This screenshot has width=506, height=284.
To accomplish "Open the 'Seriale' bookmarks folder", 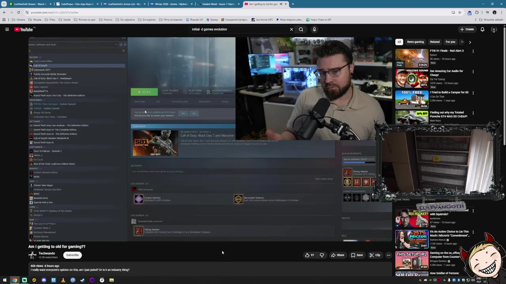I will (65, 20).
